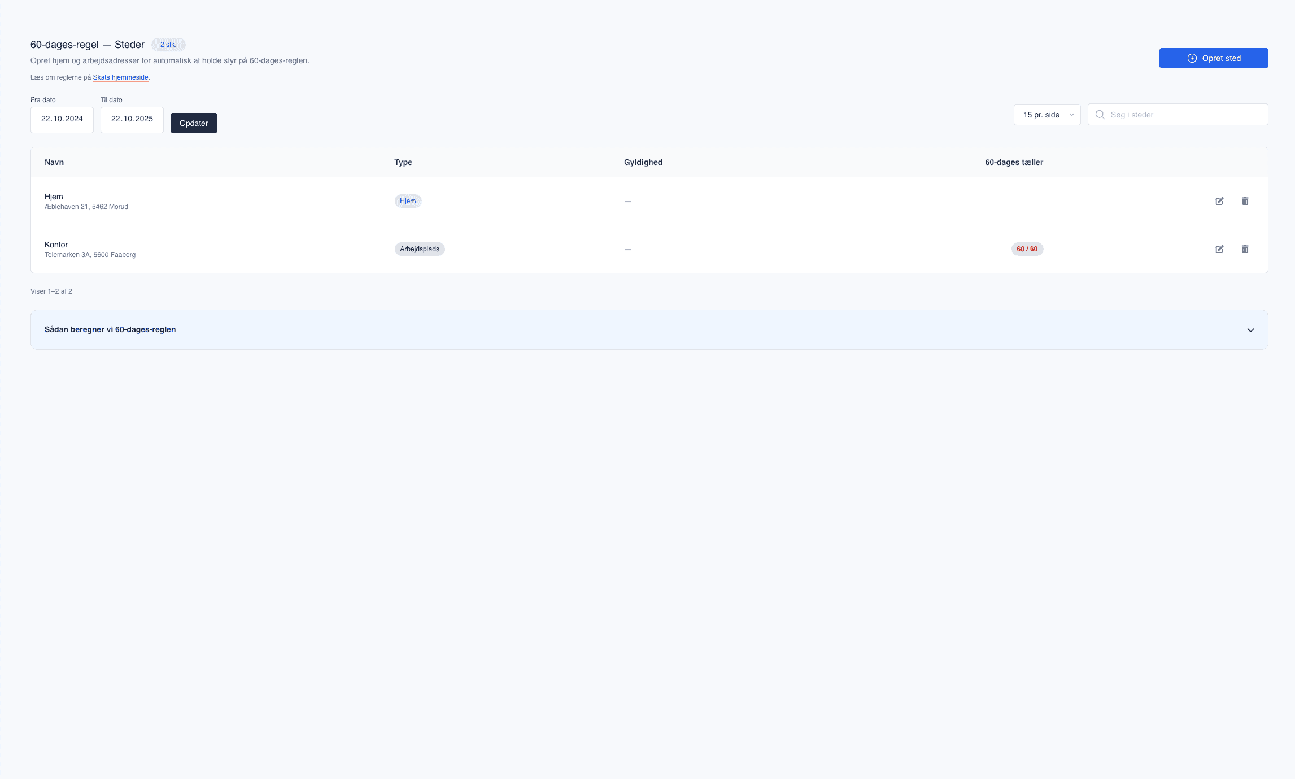Click the plus icon on Opret sted
This screenshot has height=779, width=1295.
click(x=1192, y=58)
